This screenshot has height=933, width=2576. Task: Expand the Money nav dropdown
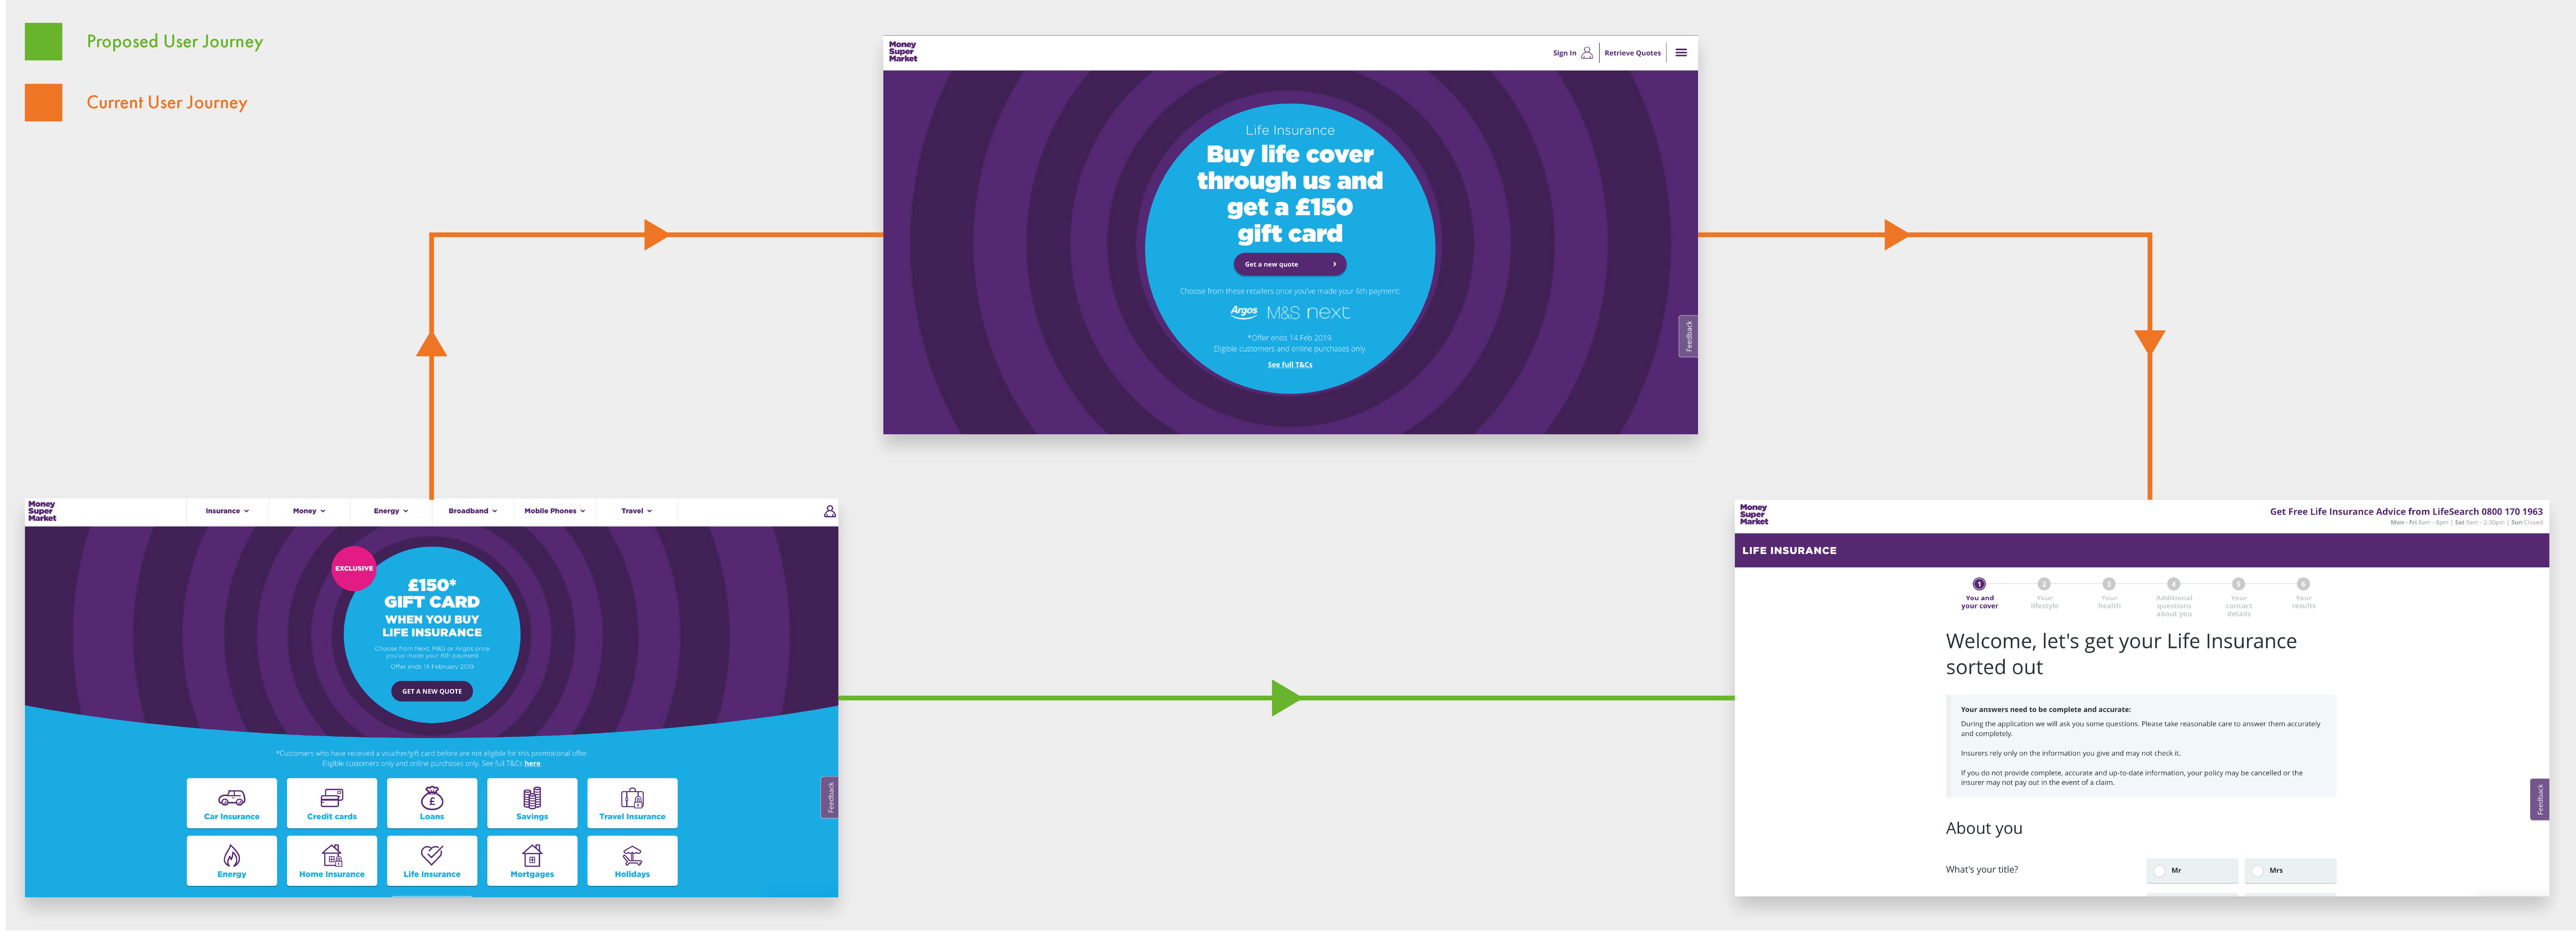point(309,511)
